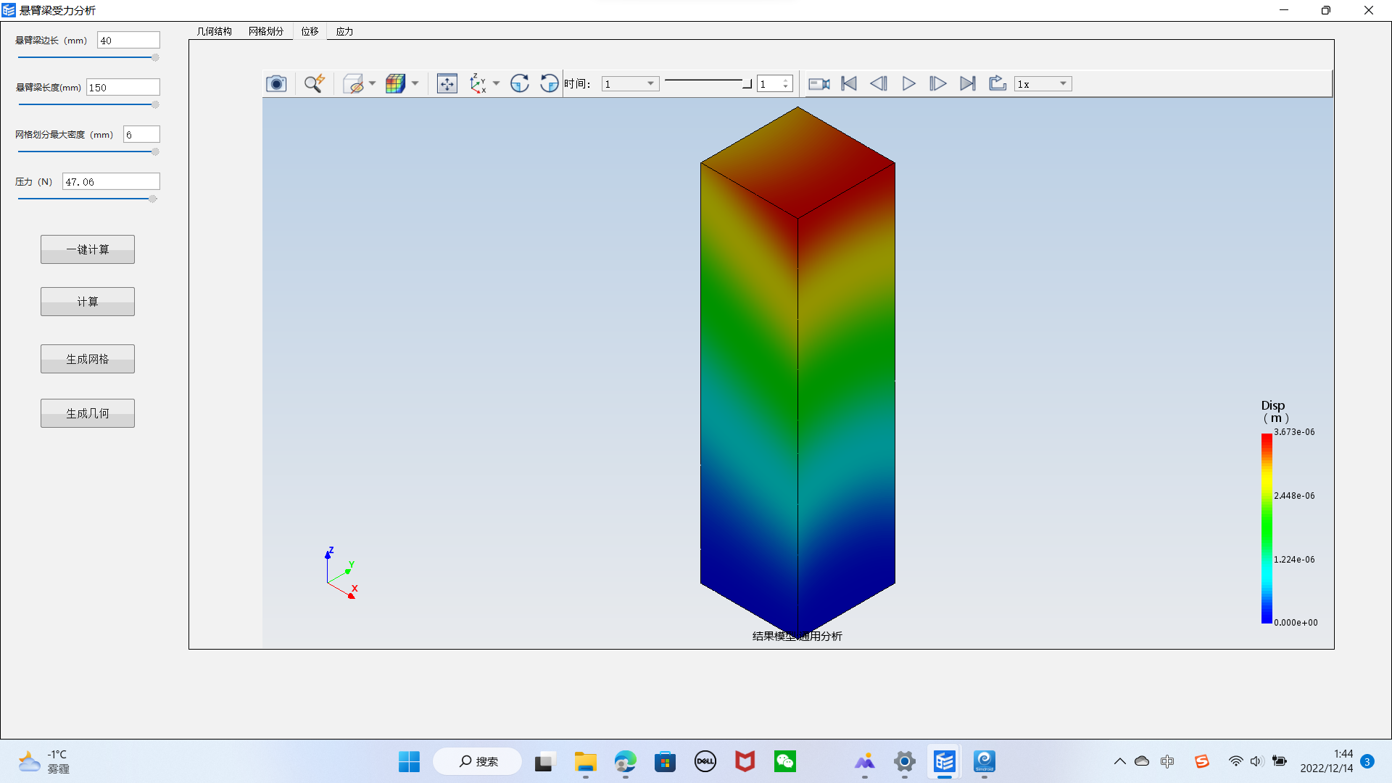
Task: Open WeChat from the taskbar
Action: pos(784,762)
